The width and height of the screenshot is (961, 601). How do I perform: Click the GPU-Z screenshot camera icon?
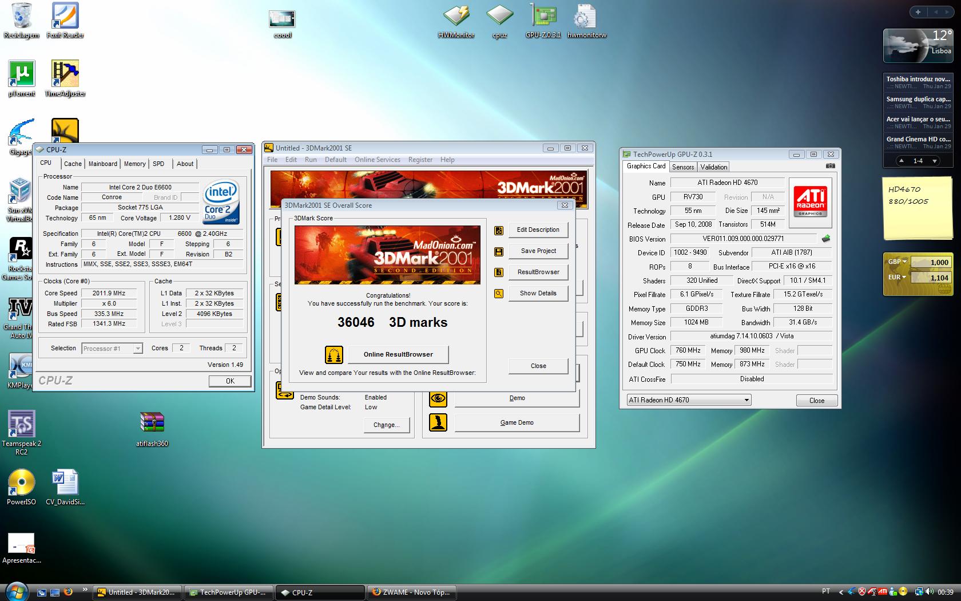tap(831, 166)
